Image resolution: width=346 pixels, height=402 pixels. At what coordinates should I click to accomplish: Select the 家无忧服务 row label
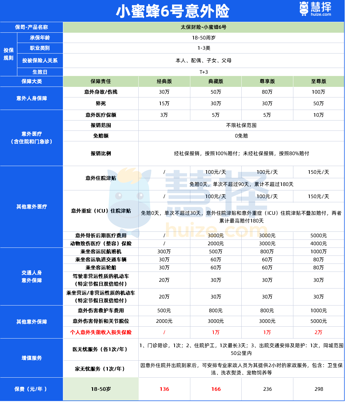101,369
